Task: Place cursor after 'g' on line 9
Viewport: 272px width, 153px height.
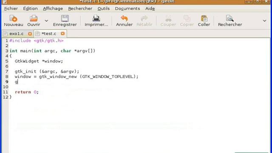Action: click(18, 82)
